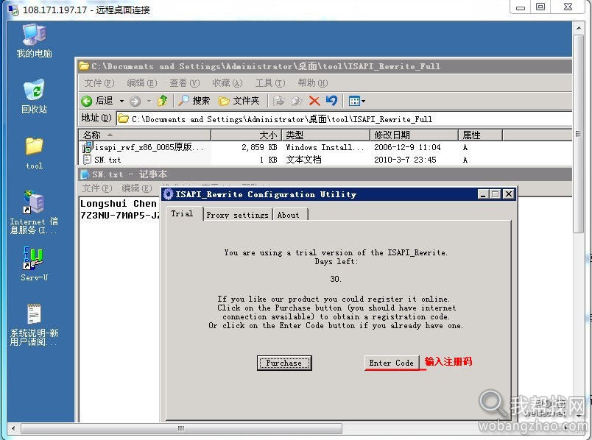Select the isapi_rwf_x86_0065 installer file
The height and width of the screenshot is (440, 592).
click(144, 147)
